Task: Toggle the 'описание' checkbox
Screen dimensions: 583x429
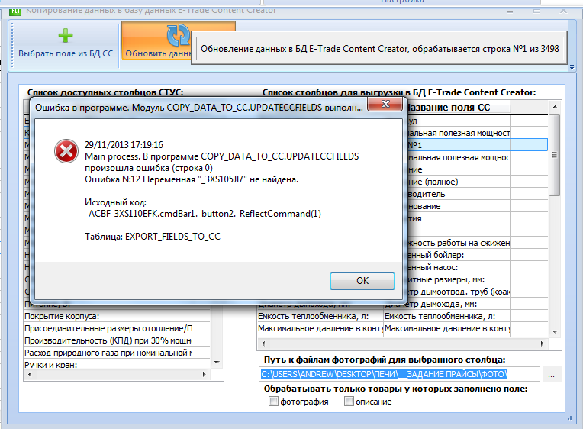Action: (349, 401)
